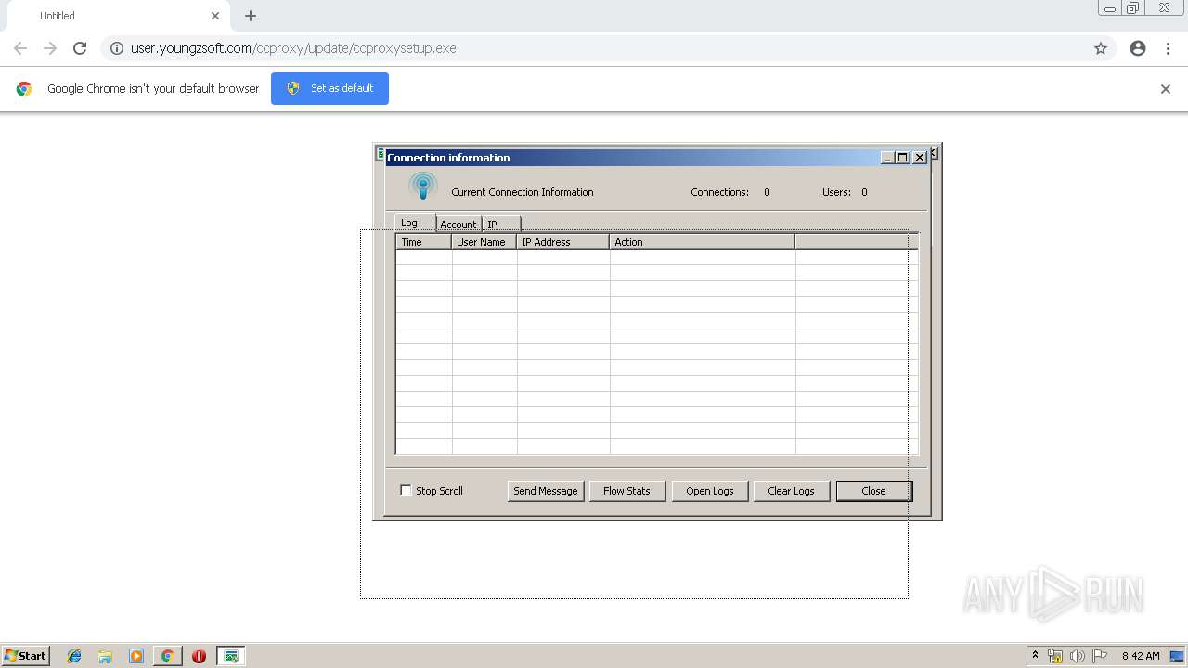Minimize the Chrome window

pos(1110,8)
